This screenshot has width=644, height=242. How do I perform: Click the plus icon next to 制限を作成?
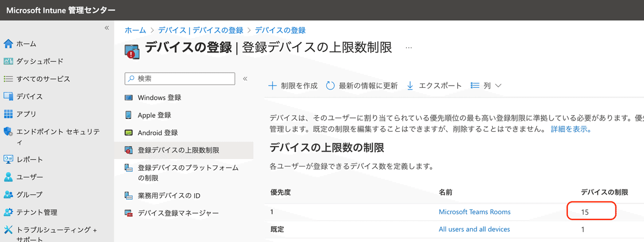[272, 86]
